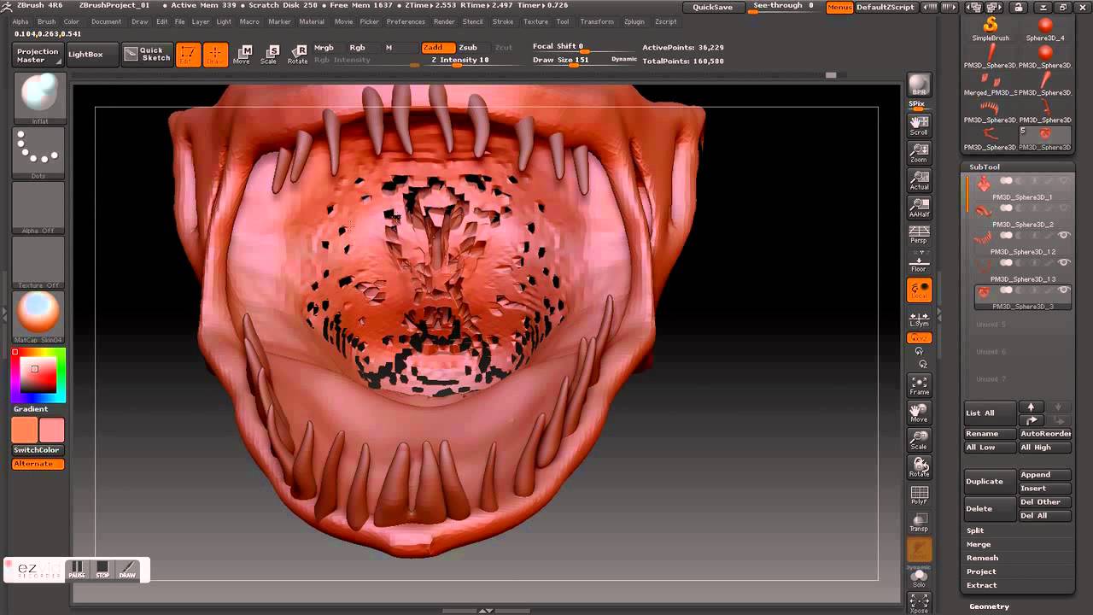Toggle visibility eye of PM3D_Sphere3D_1
Viewport: 1093px width, 615px height.
pos(1064,180)
